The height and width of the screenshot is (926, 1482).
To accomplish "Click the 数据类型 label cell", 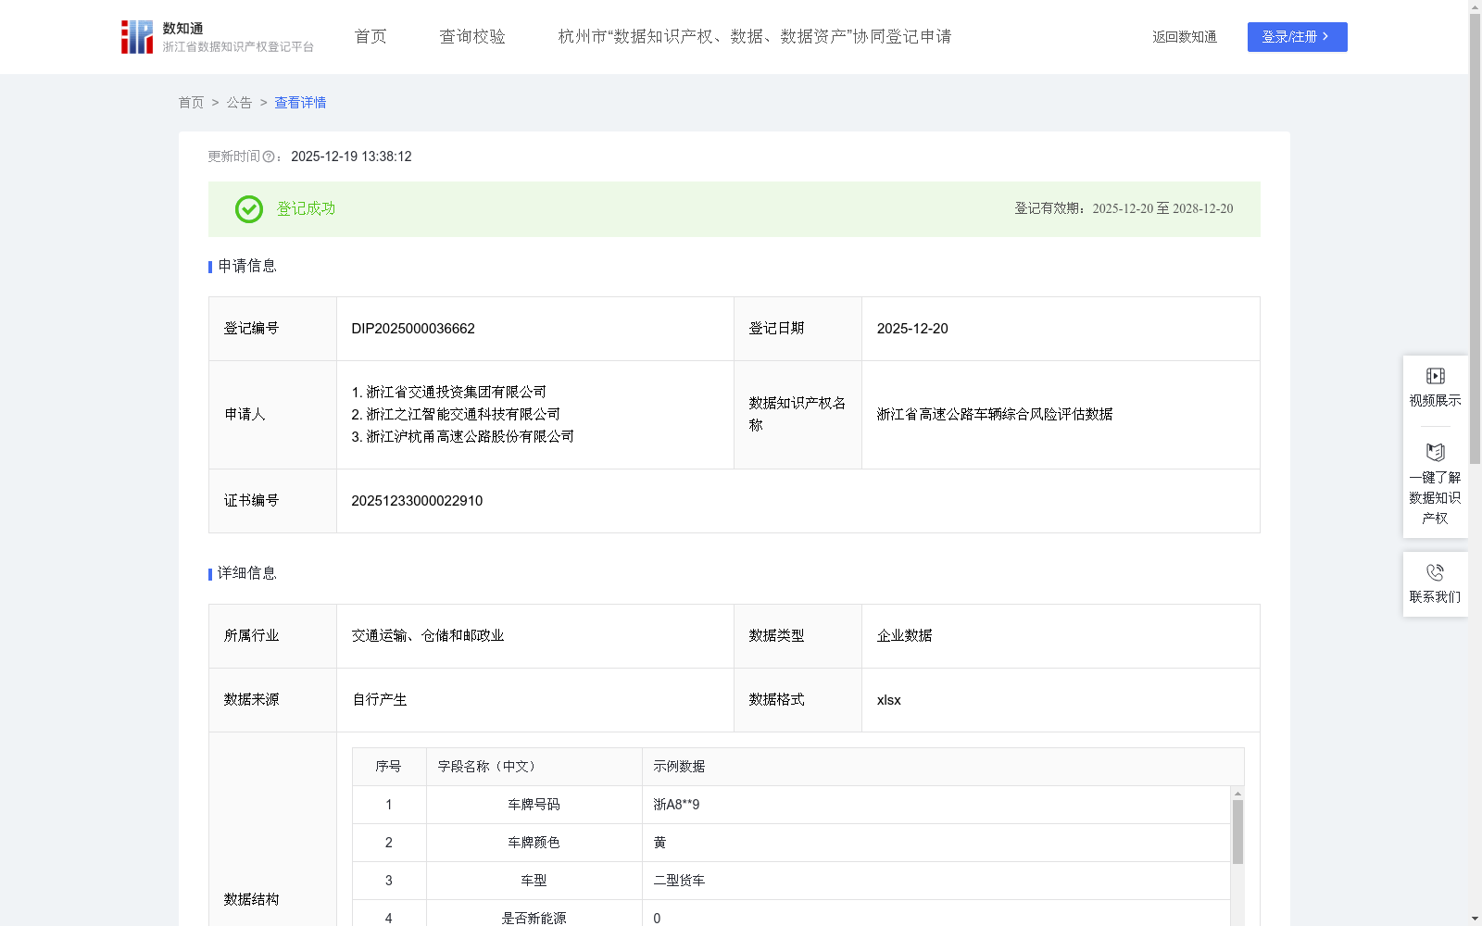I will point(798,636).
